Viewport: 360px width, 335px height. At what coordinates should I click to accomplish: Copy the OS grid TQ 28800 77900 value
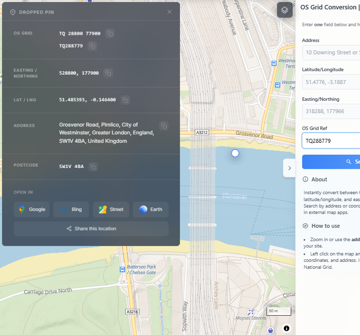110,34
